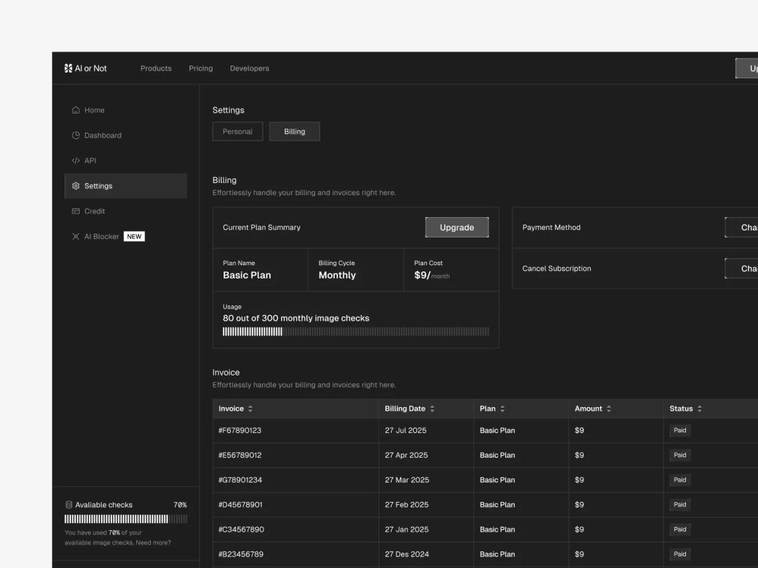Open Dashboard from the sidebar
758x568 pixels.
[x=126, y=135]
